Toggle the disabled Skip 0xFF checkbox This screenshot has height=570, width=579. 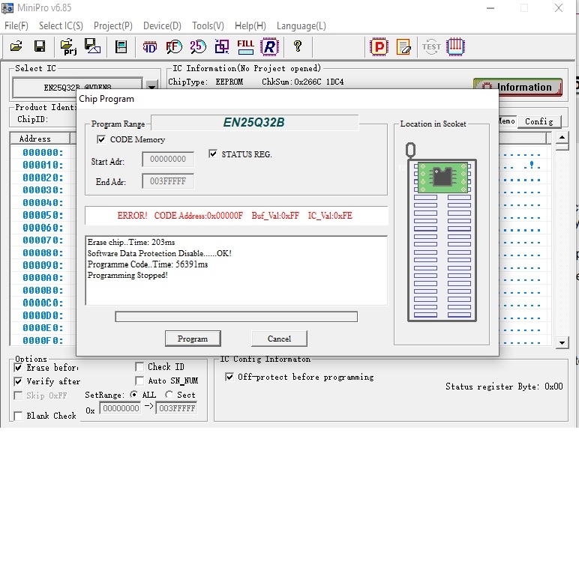18,395
